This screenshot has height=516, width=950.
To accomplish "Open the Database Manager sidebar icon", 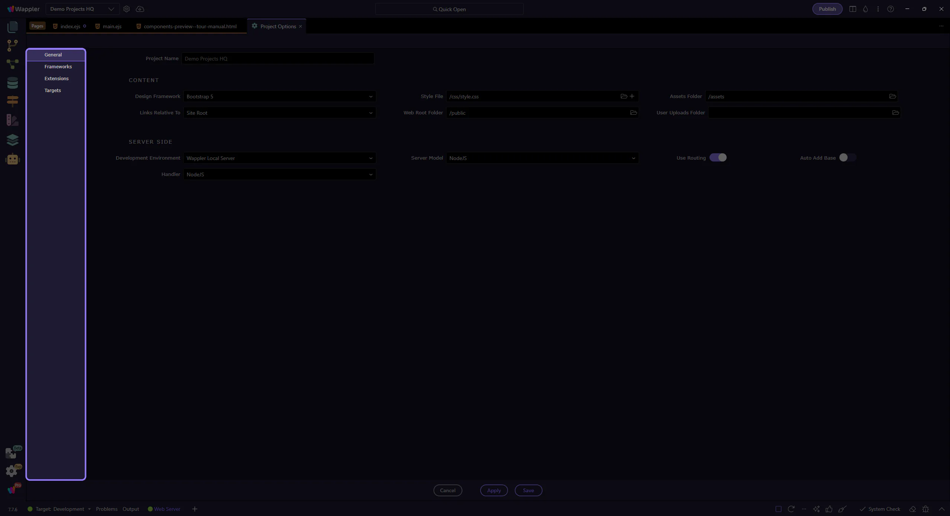I will (12, 83).
